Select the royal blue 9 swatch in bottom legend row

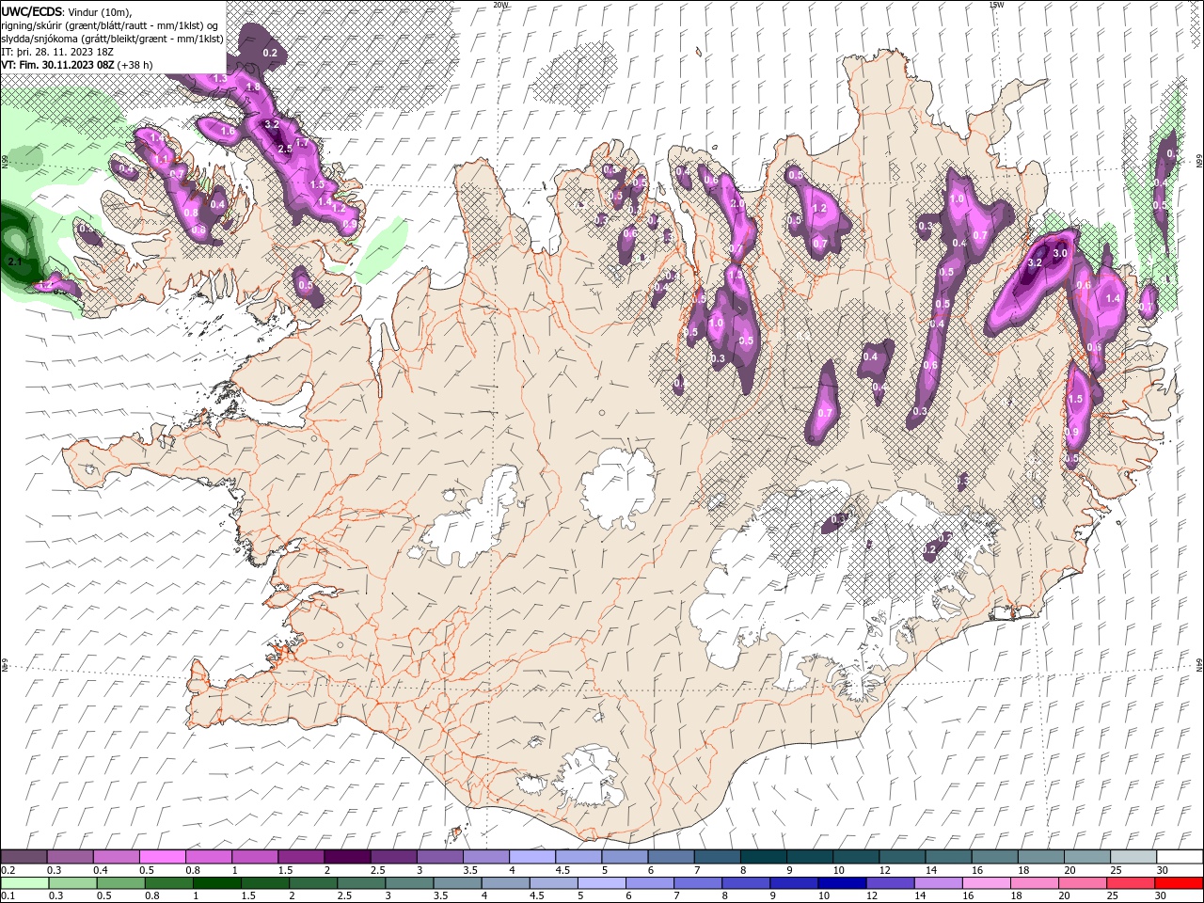(794, 883)
